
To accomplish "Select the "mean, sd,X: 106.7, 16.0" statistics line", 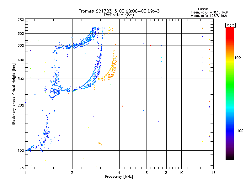I will point(209,16).
